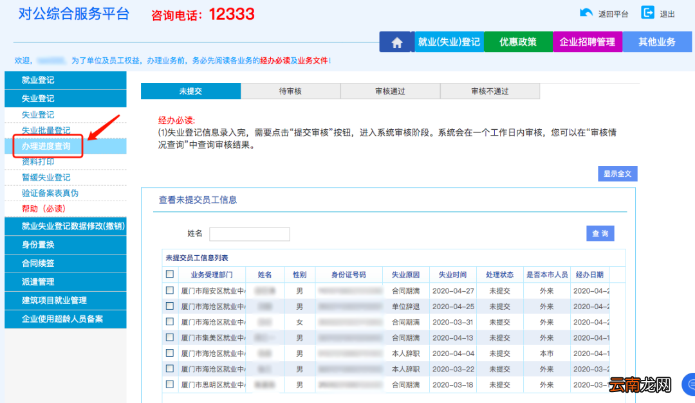The image size is (695, 403).
Task: Click the 是否本市人员 column header
Action: coord(547,274)
